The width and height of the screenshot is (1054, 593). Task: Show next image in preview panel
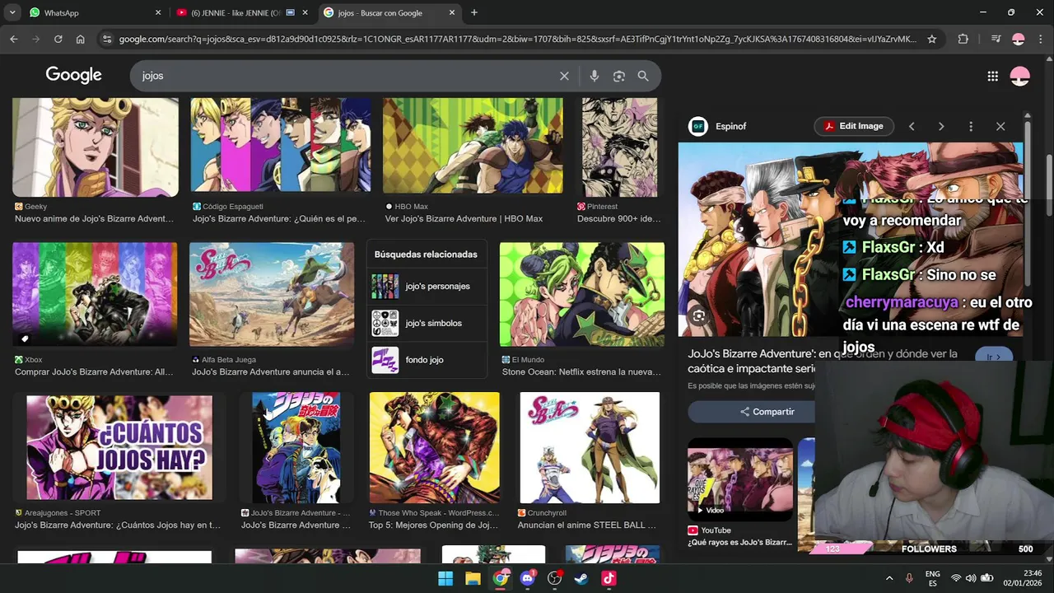tap(941, 126)
